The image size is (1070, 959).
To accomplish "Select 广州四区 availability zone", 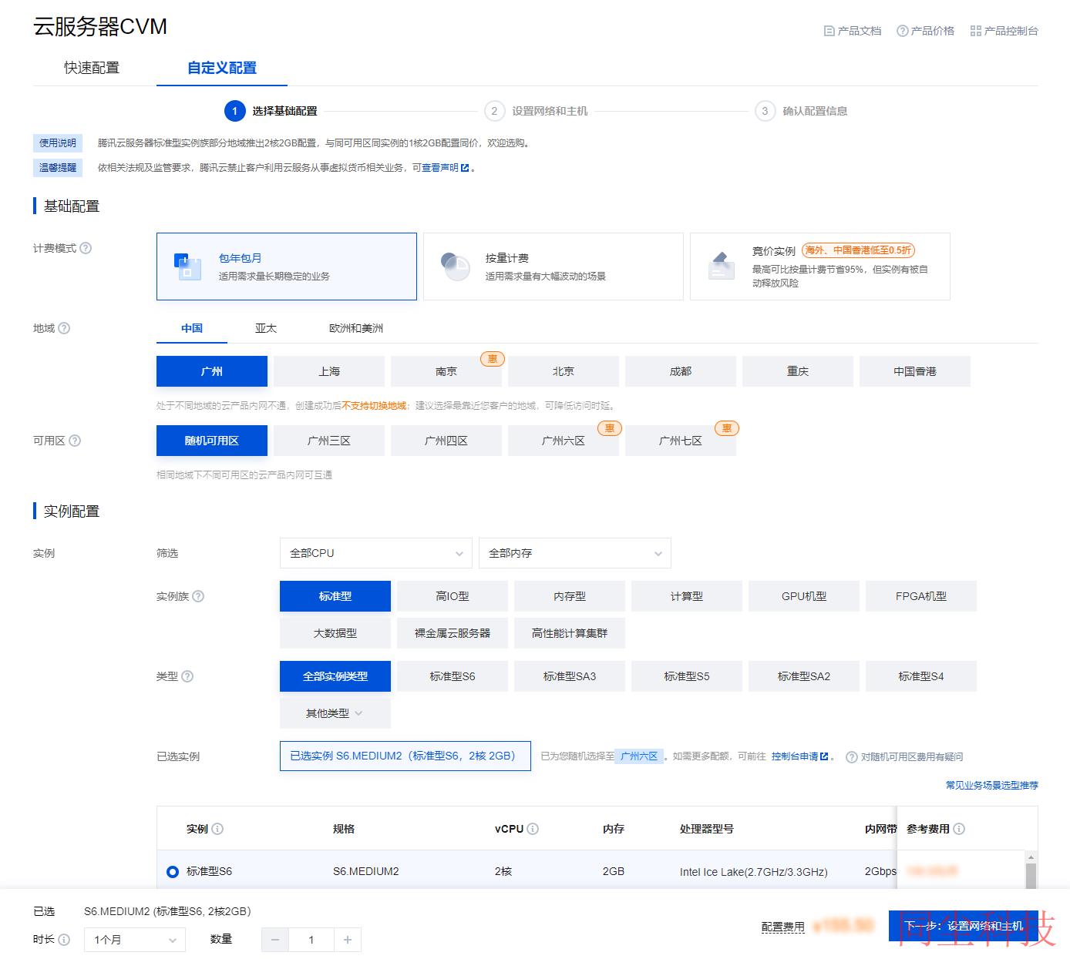I will 446,441.
